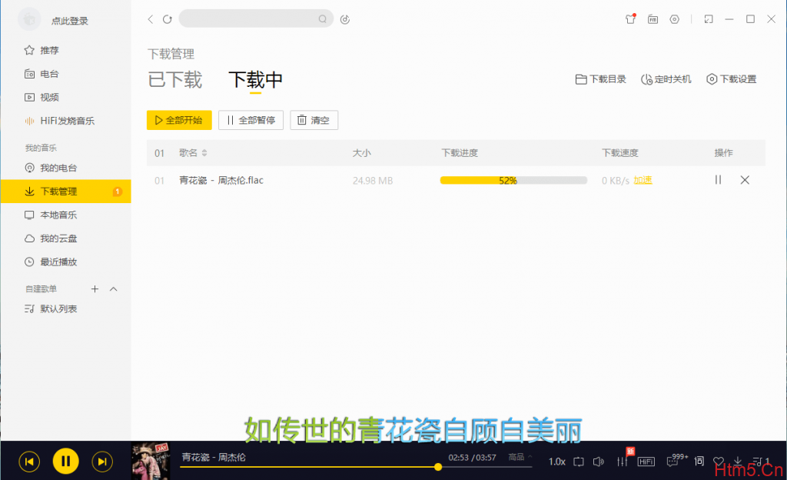This screenshot has height=480, width=787.
Task: Click the 全部暂停 button
Action: click(251, 120)
